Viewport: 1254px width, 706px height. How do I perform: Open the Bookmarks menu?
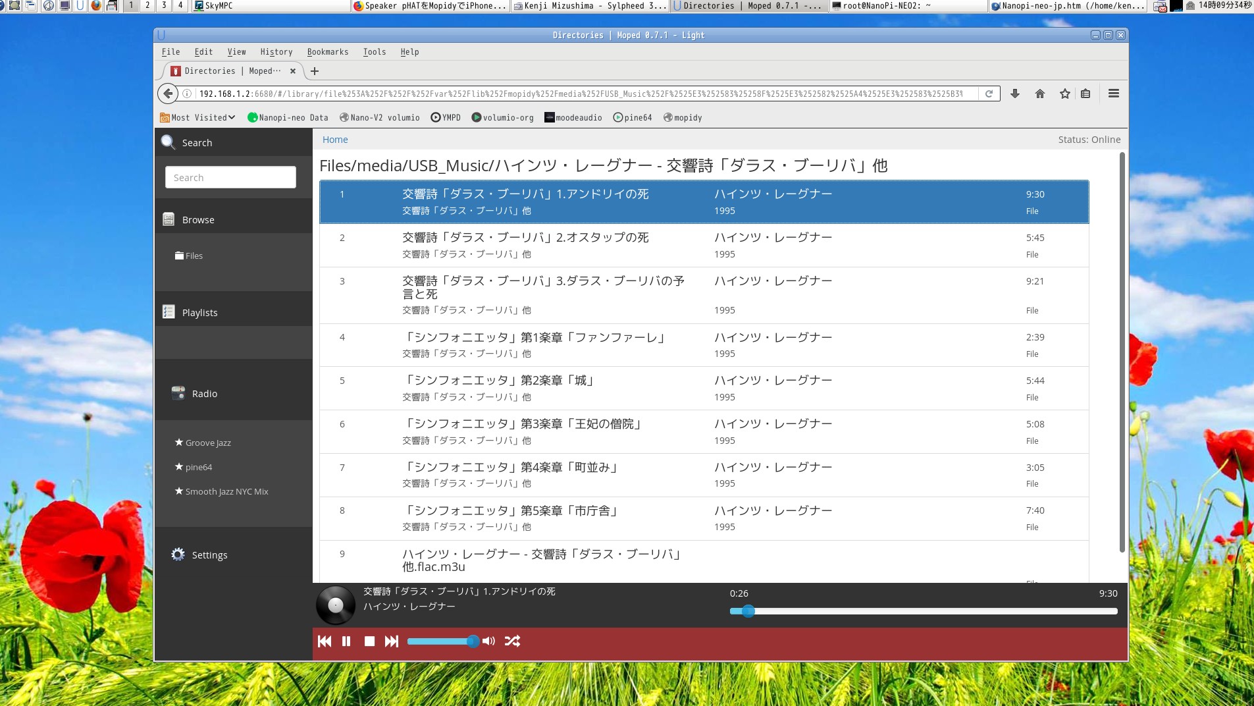pos(327,52)
